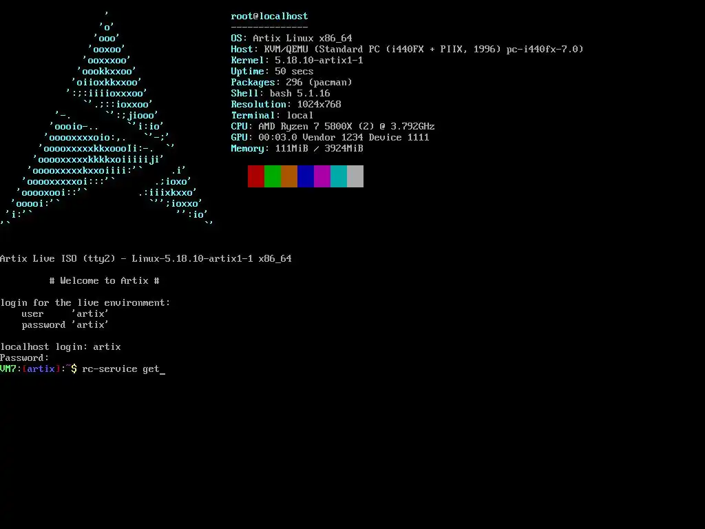705x529 pixels.
Task: Click the 'Uptime: 50 secs' line
Action: tap(272, 71)
